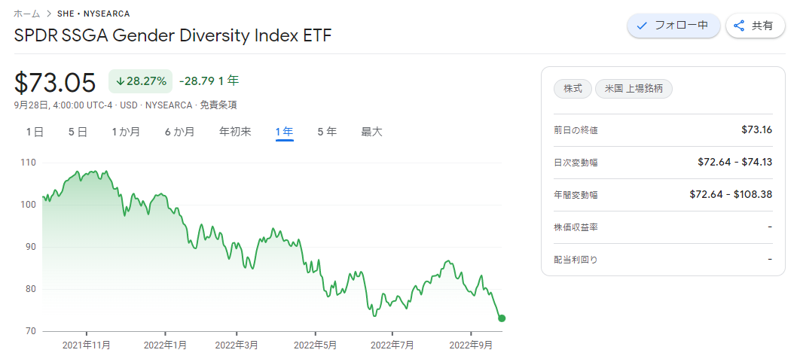Click the breadcrumb chevron after ホーム
Viewport: 800px width, 359px height.
coord(49,14)
